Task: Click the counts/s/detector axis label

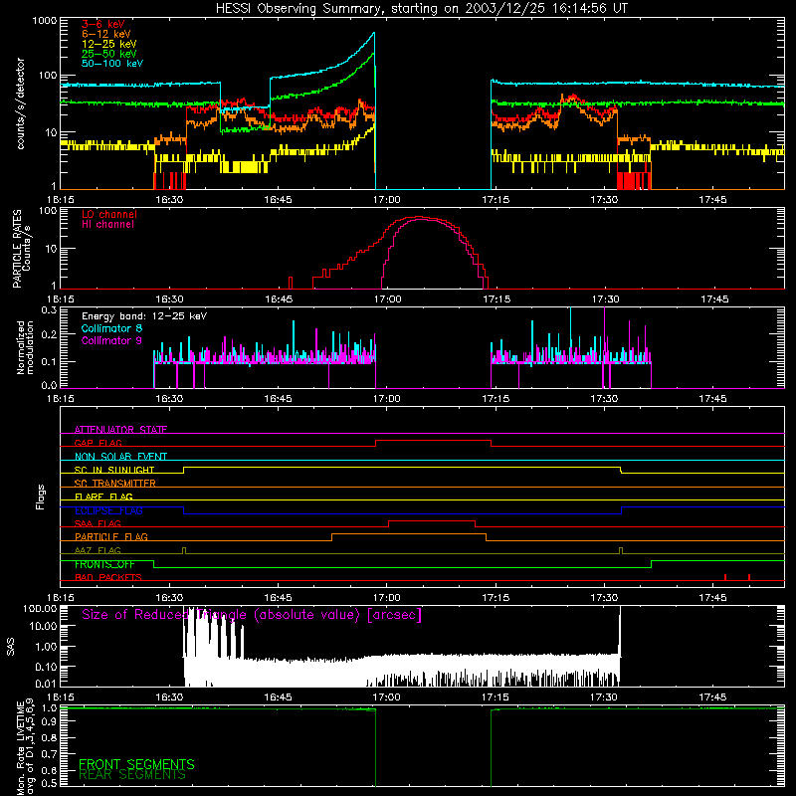Action: point(20,103)
